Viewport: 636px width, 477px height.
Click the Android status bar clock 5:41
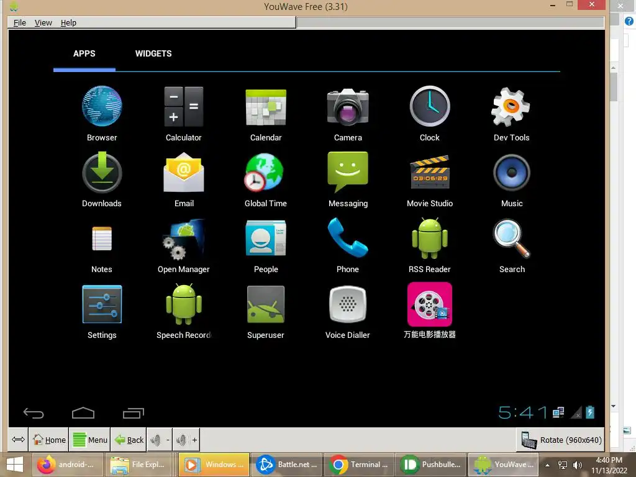coord(522,413)
